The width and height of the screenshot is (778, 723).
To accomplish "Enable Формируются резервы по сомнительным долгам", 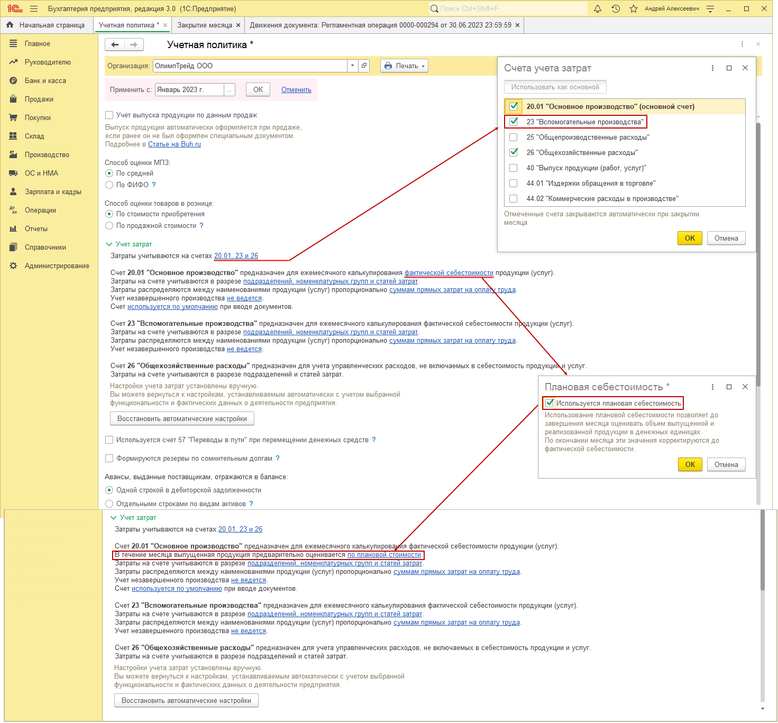I will coord(109,459).
